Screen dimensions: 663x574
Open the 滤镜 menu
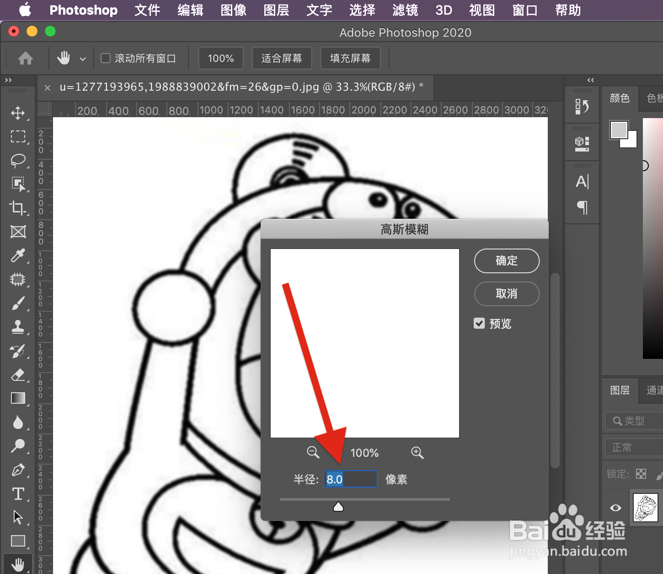405,10
